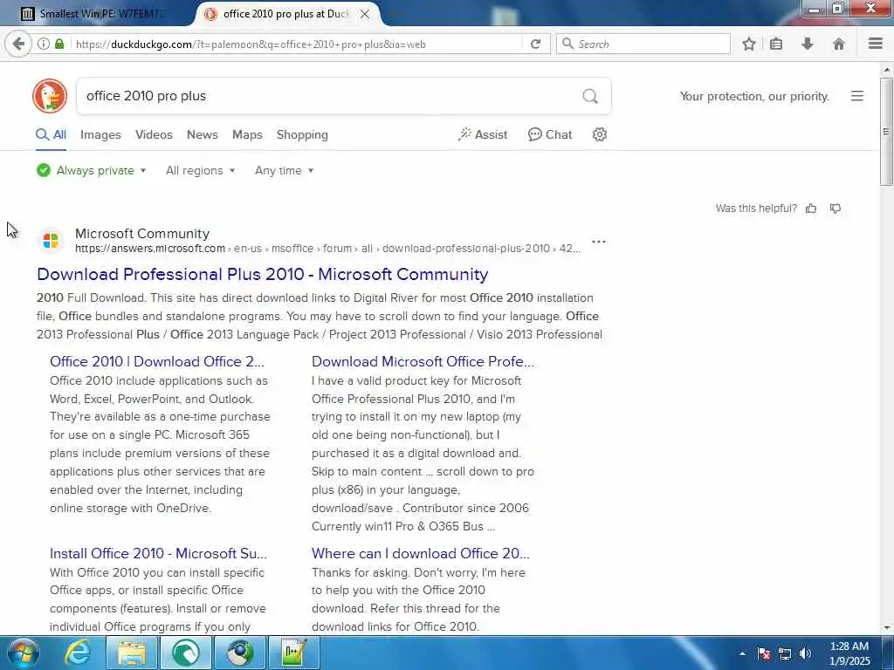
Task: Click the taskbar clock showing 1:28 AM
Action: click(849, 653)
